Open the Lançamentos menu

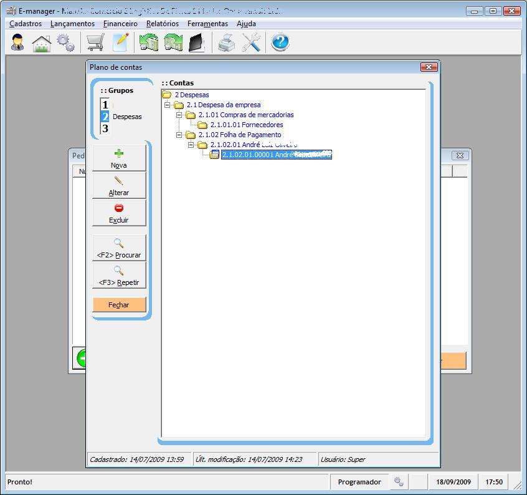73,24
